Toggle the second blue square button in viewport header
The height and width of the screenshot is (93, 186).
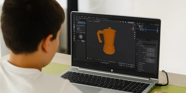[125, 22]
